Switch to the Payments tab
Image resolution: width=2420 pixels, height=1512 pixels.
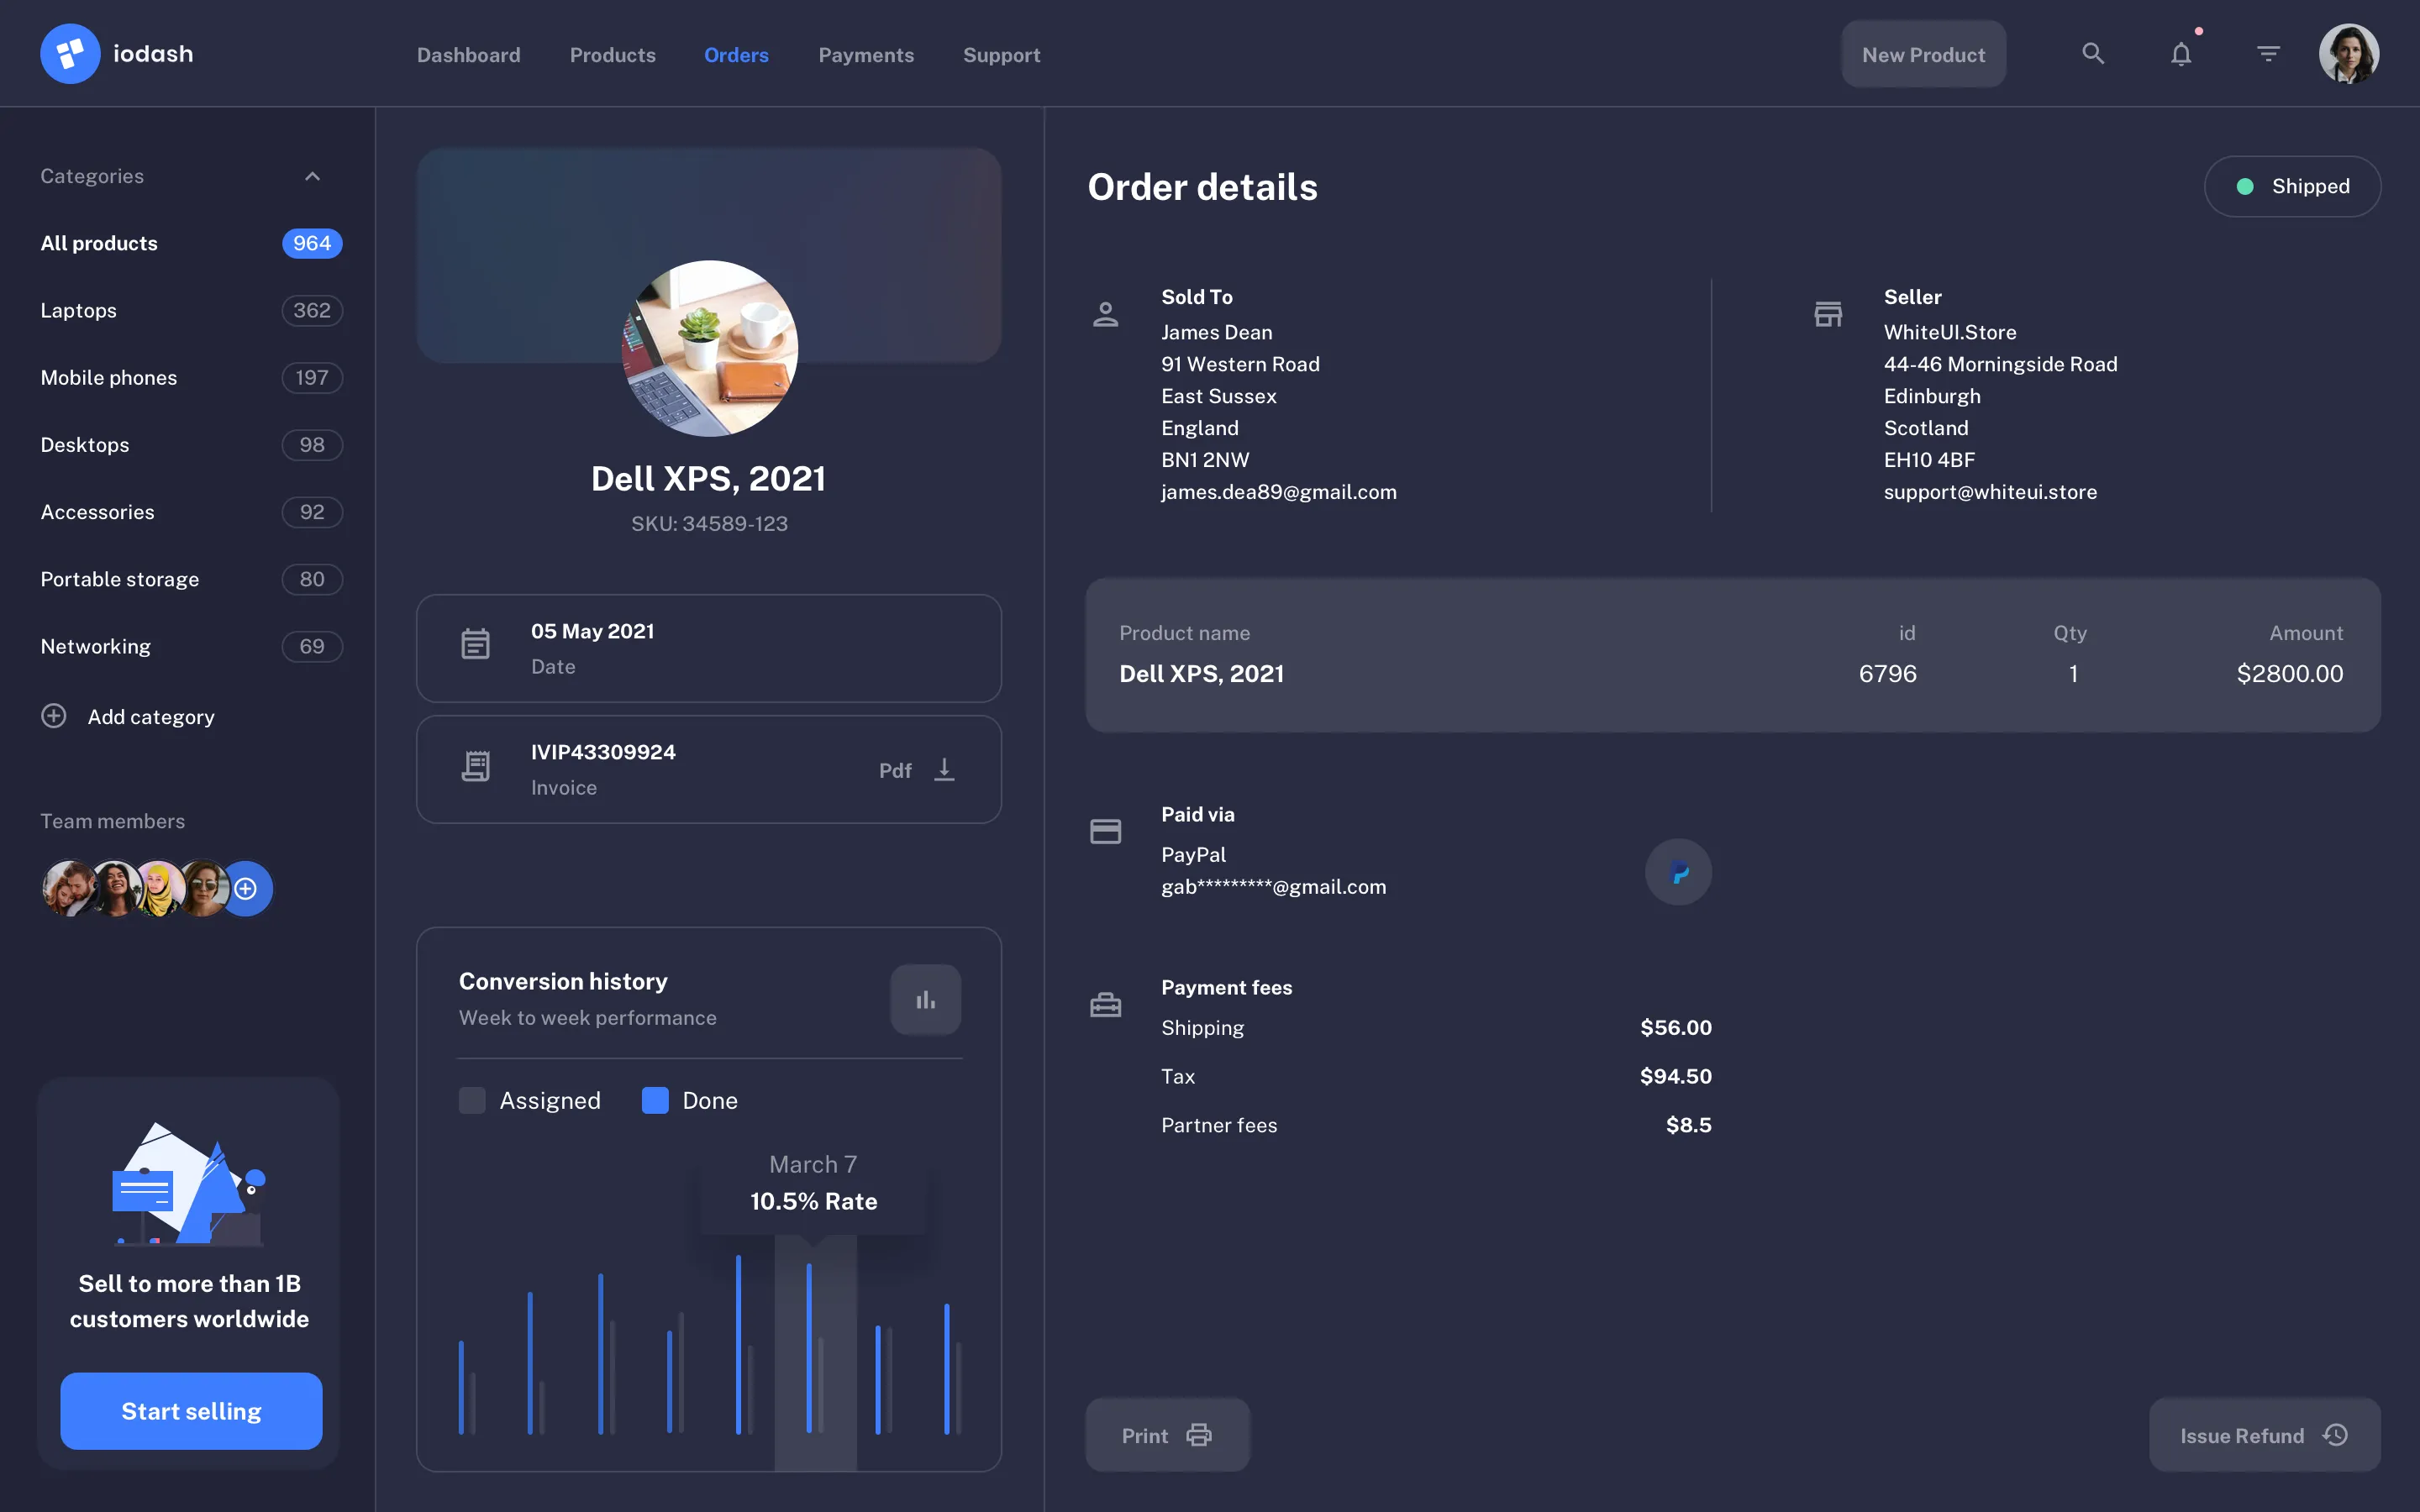point(866,55)
